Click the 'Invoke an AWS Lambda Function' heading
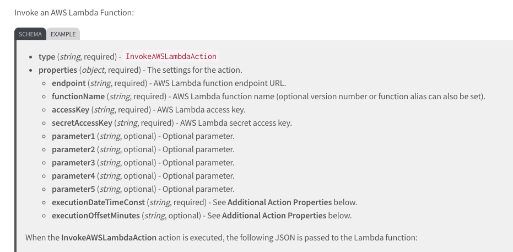The width and height of the screenshot is (513, 252). (x=74, y=12)
